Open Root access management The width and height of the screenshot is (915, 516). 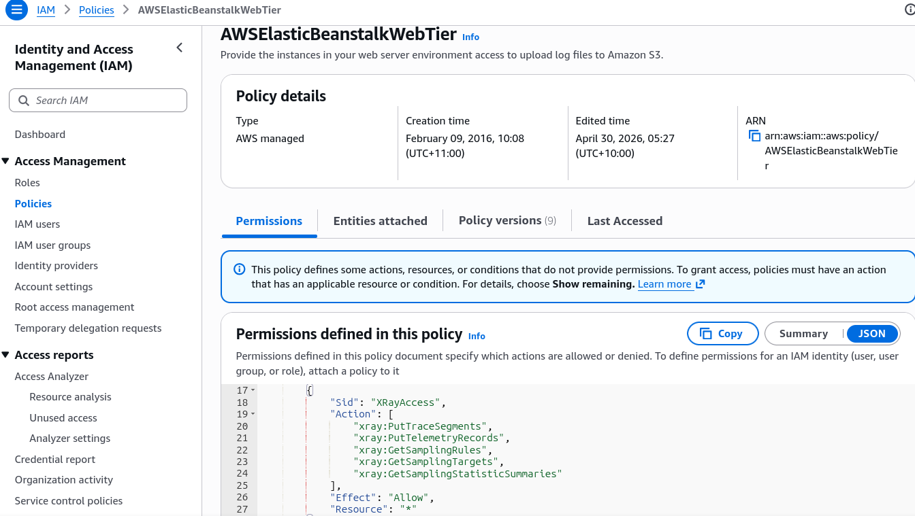point(75,307)
